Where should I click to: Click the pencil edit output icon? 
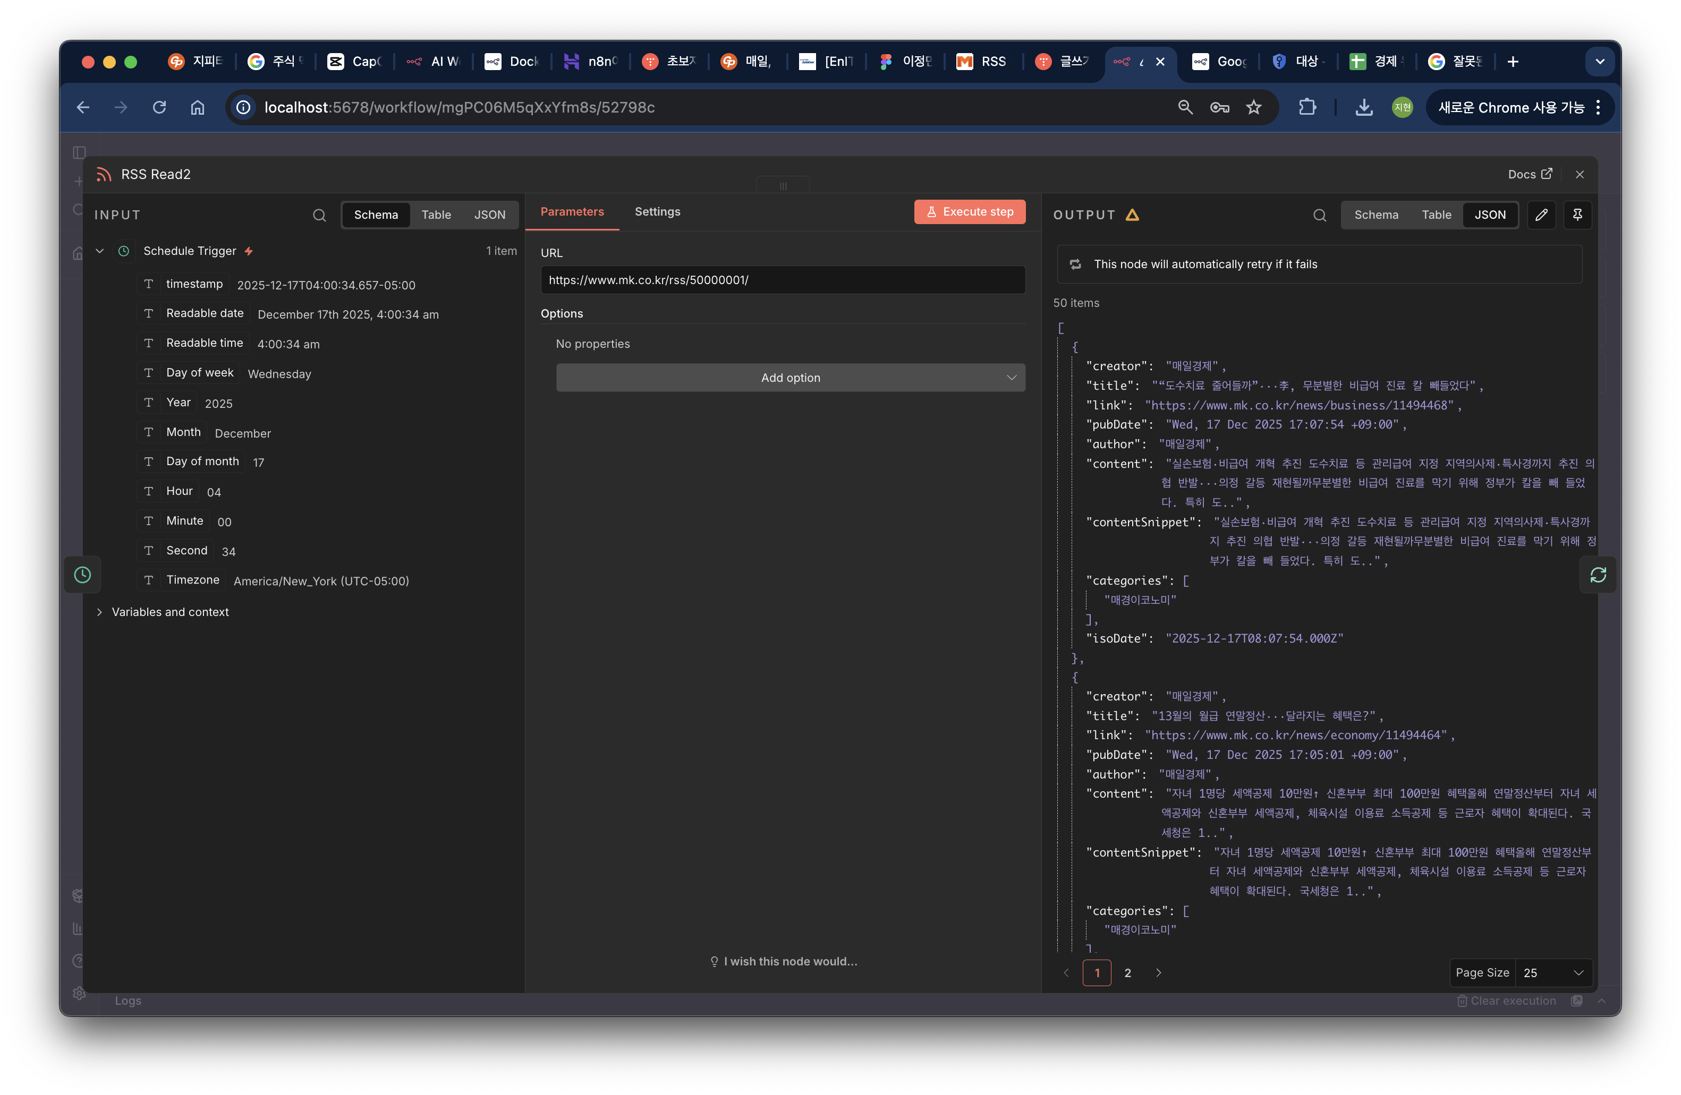point(1541,215)
